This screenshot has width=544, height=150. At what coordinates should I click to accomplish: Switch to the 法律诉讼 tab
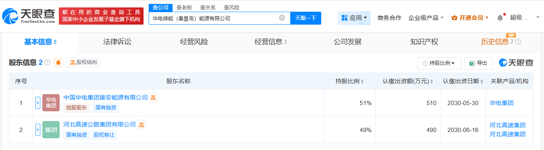117,42
